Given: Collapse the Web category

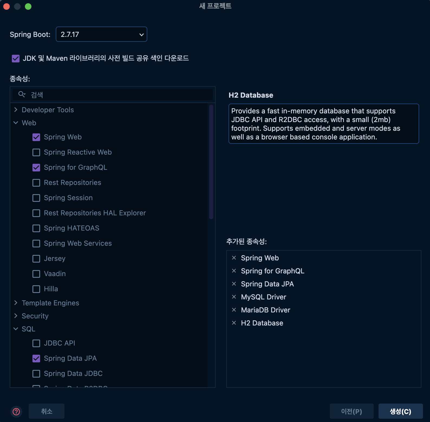Looking at the screenshot, I should point(16,123).
